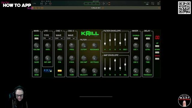This screenshot has width=192, height=108.
Task: Click the OSC 2 FREQ knob
Action: coord(72,45)
